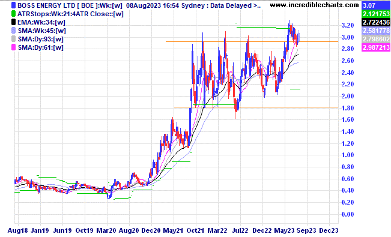Screen dimensions: 391x237
Task: Open the www.incrediblecharts.com link
Action: (x=314, y=5)
